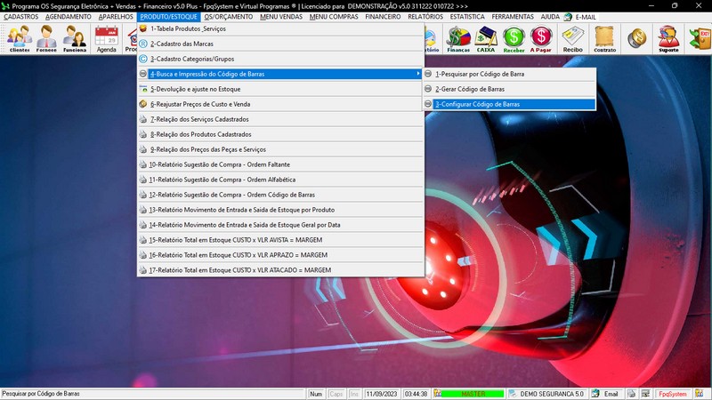Open the Funciona employees icon
This screenshot has width=712, height=400.
point(75,38)
